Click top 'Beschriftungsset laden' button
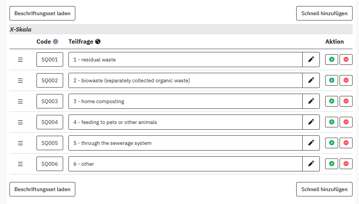 click(42, 13)
